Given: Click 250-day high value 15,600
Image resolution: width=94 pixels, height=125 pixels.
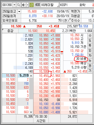Looking at the screenshot, I should tap(32, 11).
